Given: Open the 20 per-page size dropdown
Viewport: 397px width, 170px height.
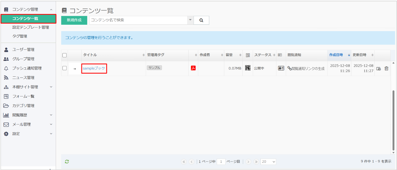Looking at the screenshot, I should (268, 162).
